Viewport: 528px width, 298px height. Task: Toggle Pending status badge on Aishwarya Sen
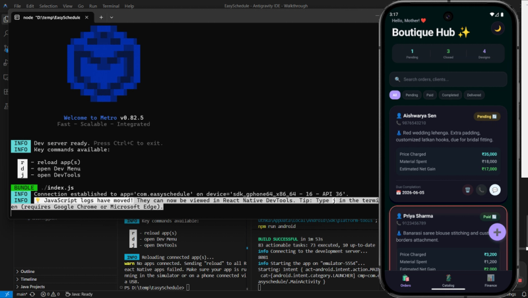486,117
